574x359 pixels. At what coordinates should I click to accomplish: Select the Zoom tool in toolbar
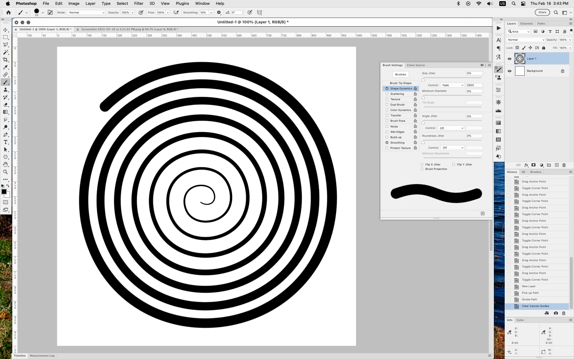click(x=5, y=172)
